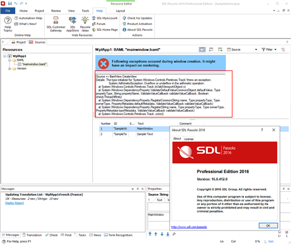Switch to Translation bottom tab
The width and height of the screenshot is (291, 244).
32,235
